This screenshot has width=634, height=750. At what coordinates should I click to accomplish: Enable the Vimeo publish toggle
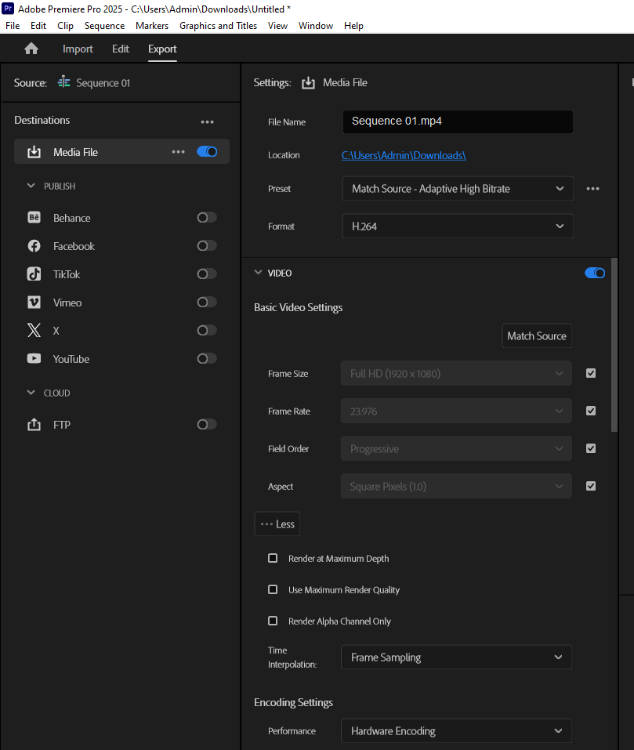(x=207, y=303)
